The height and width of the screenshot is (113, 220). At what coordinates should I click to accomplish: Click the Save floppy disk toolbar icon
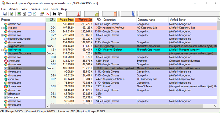(x=5, y=14)
